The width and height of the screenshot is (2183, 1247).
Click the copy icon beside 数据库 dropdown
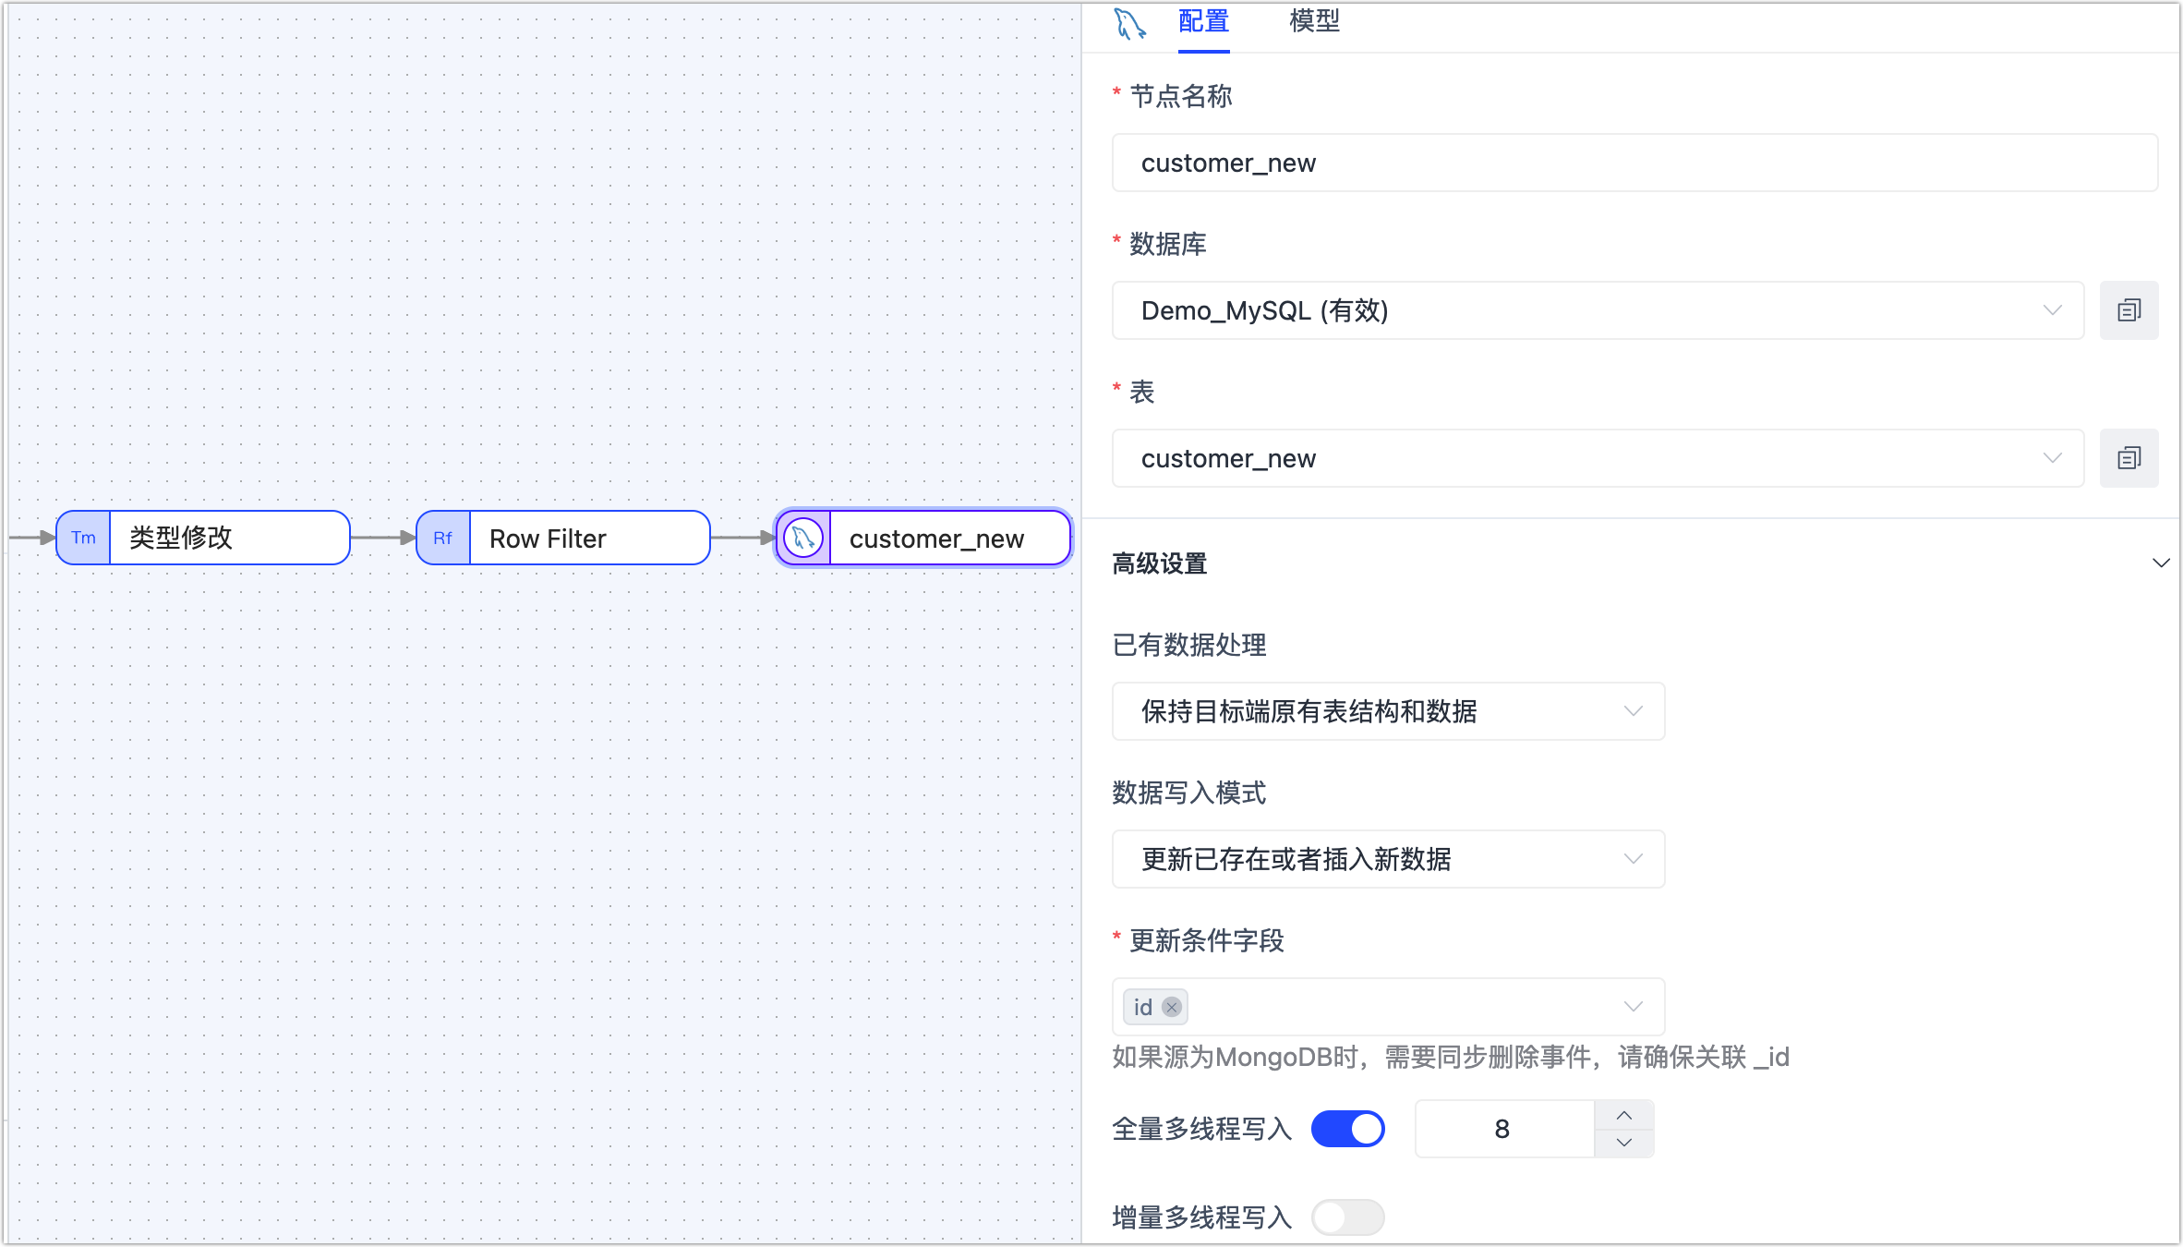(2129, 310)
